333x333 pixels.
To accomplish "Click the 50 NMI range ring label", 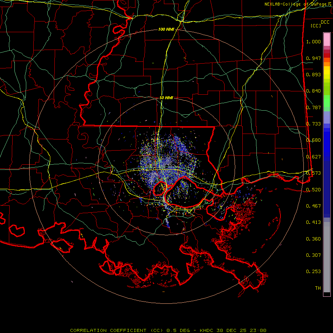I will [x=166, y=98].
